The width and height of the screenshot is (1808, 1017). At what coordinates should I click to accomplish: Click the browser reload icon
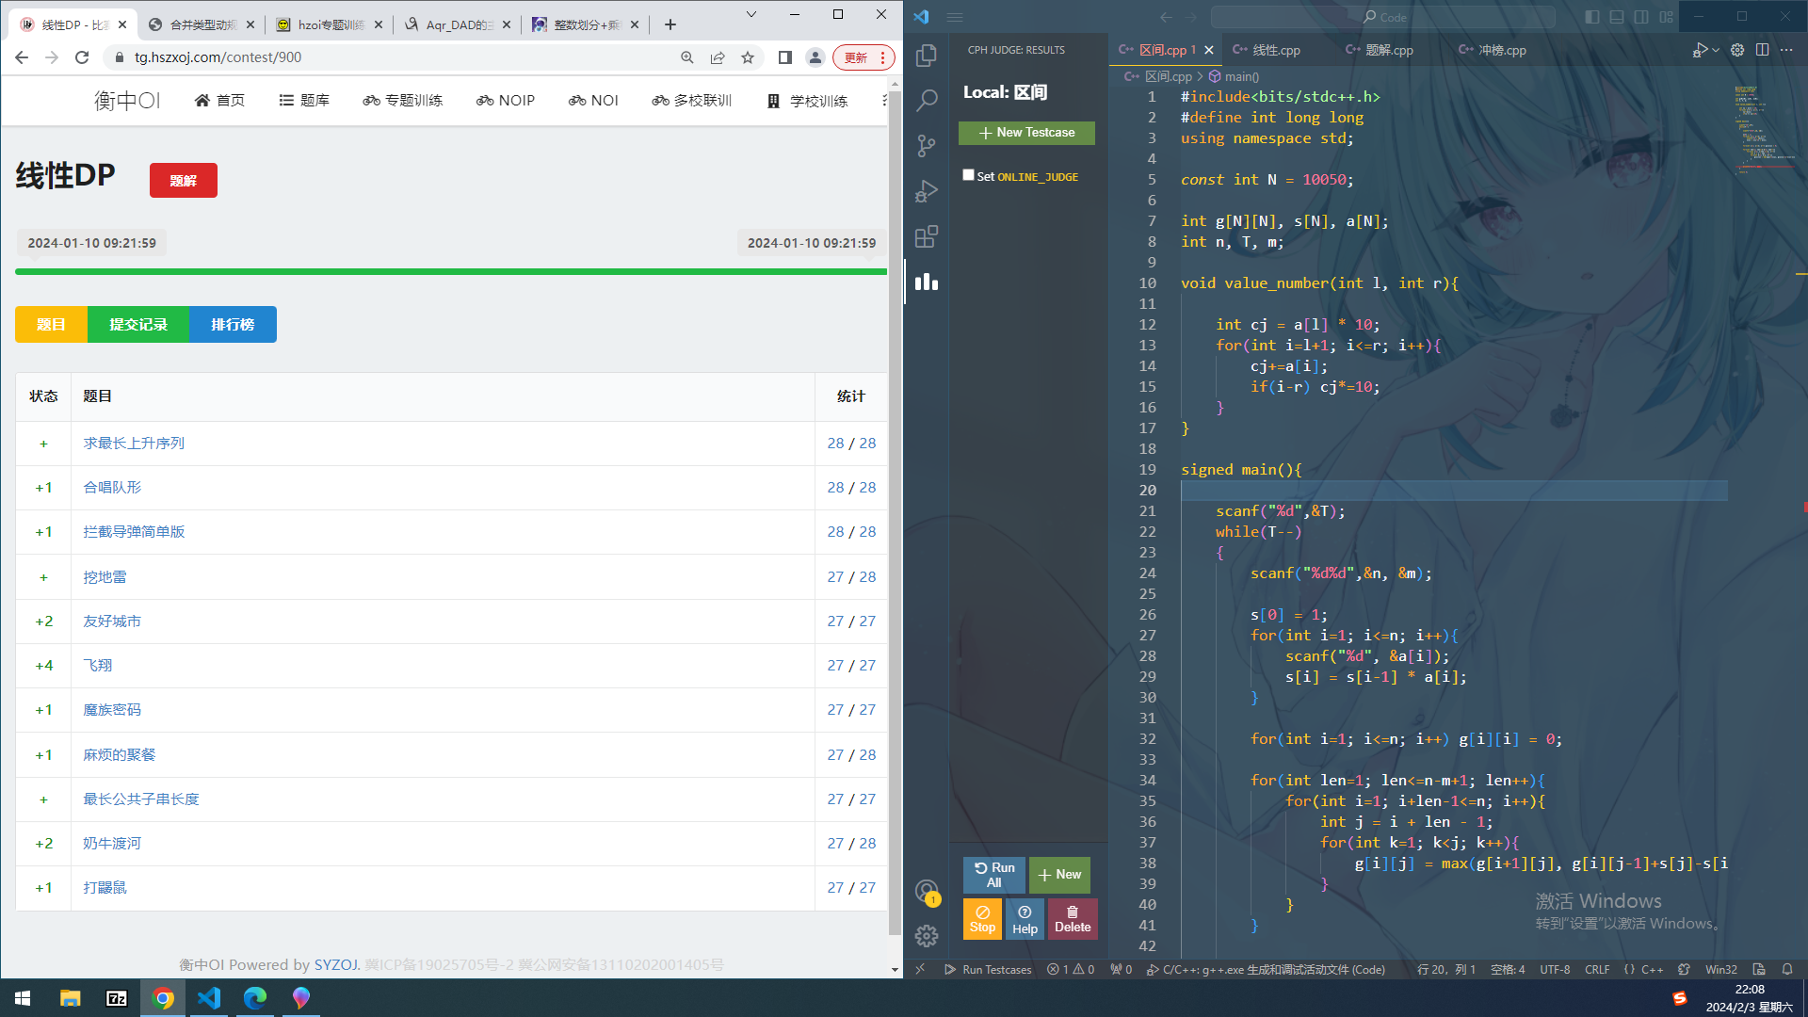(82, 57)
